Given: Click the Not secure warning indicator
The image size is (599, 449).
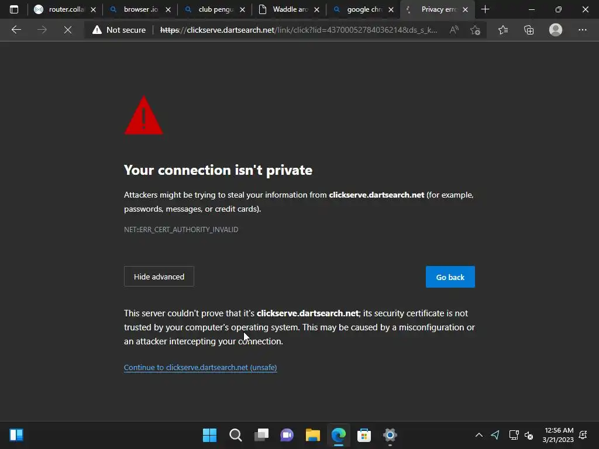Looking at the screenshot, I should (x=119, y=30).
